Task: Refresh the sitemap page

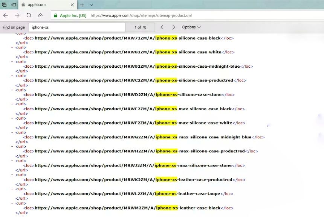Action: [29, 15]
